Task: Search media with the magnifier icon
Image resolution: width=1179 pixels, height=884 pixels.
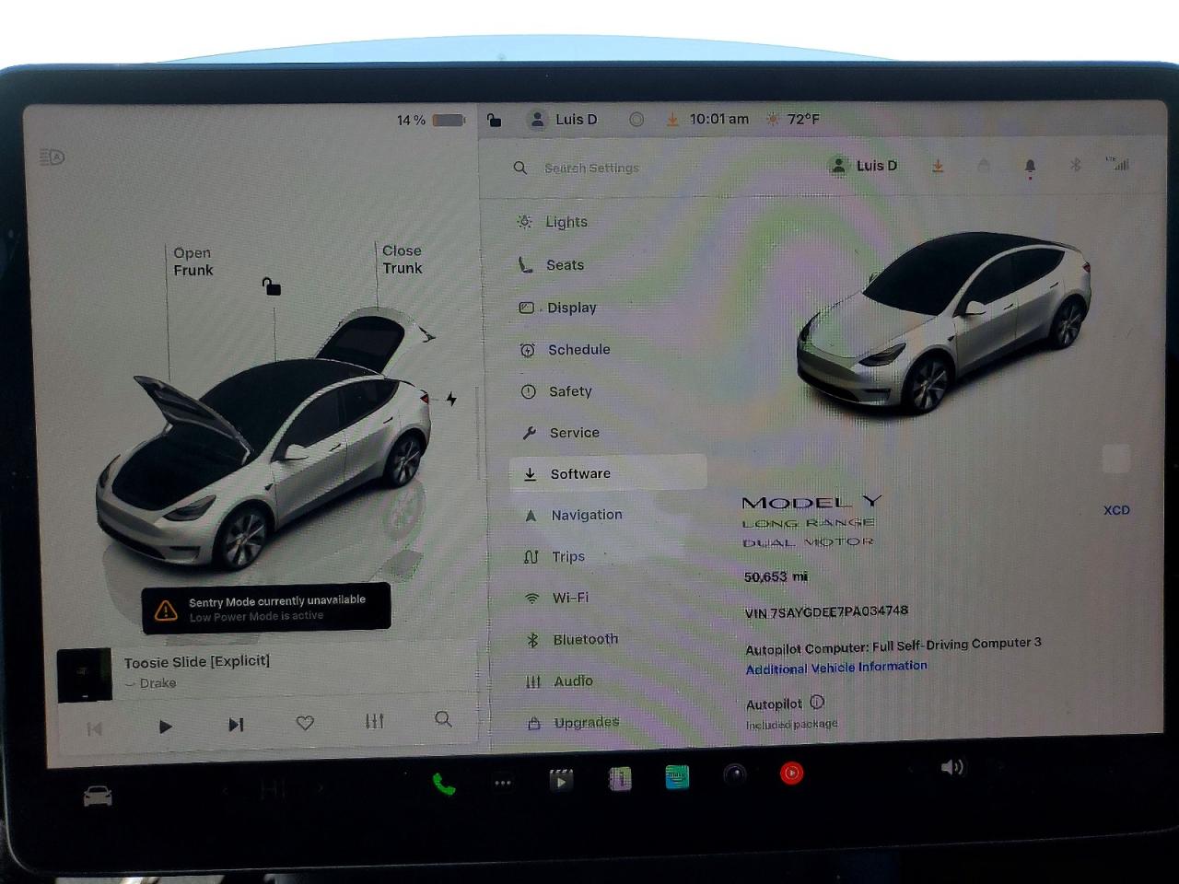Action: tap(443, 719)
